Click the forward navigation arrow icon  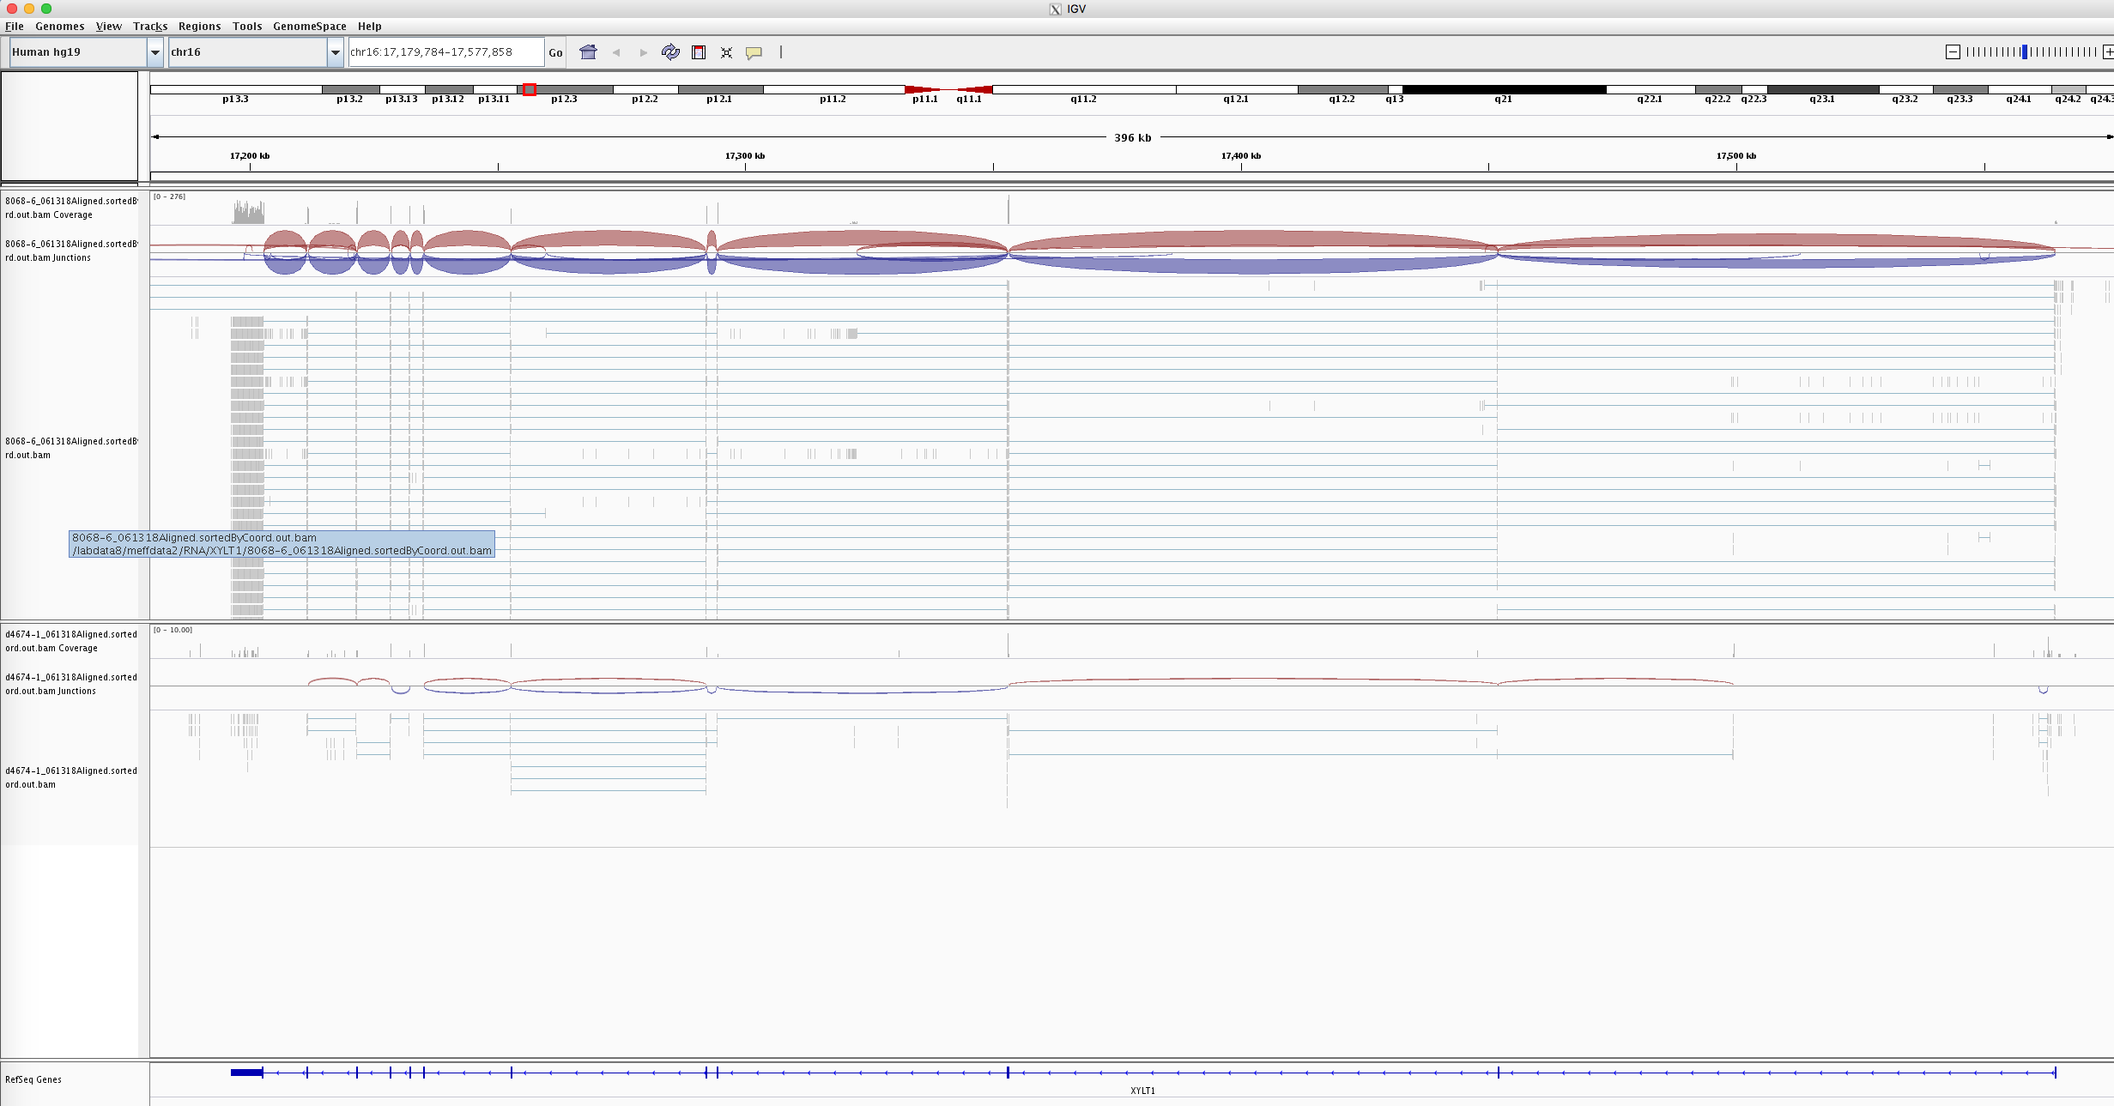[x=643, y=52]
